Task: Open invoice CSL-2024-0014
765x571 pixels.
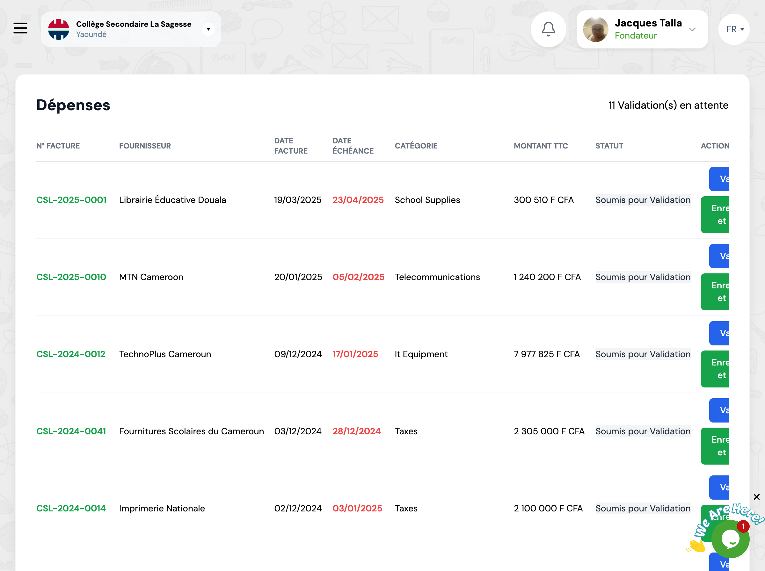Action: click(71, 508)
